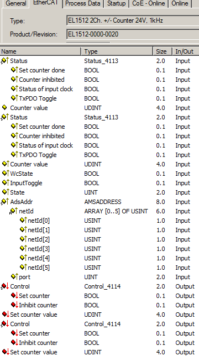Click the Product/Revision field EL1512-0000-0020
Image resolution: width=199 pixels, height=356 pixels.
[133, 34]
